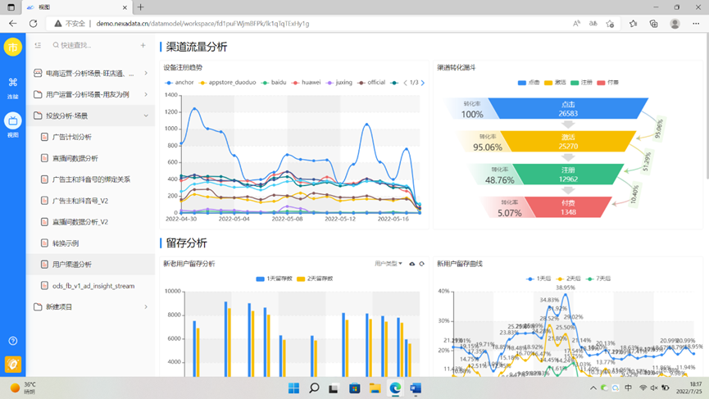
Task: Open browser collections icon
Action: pos(653,24)
